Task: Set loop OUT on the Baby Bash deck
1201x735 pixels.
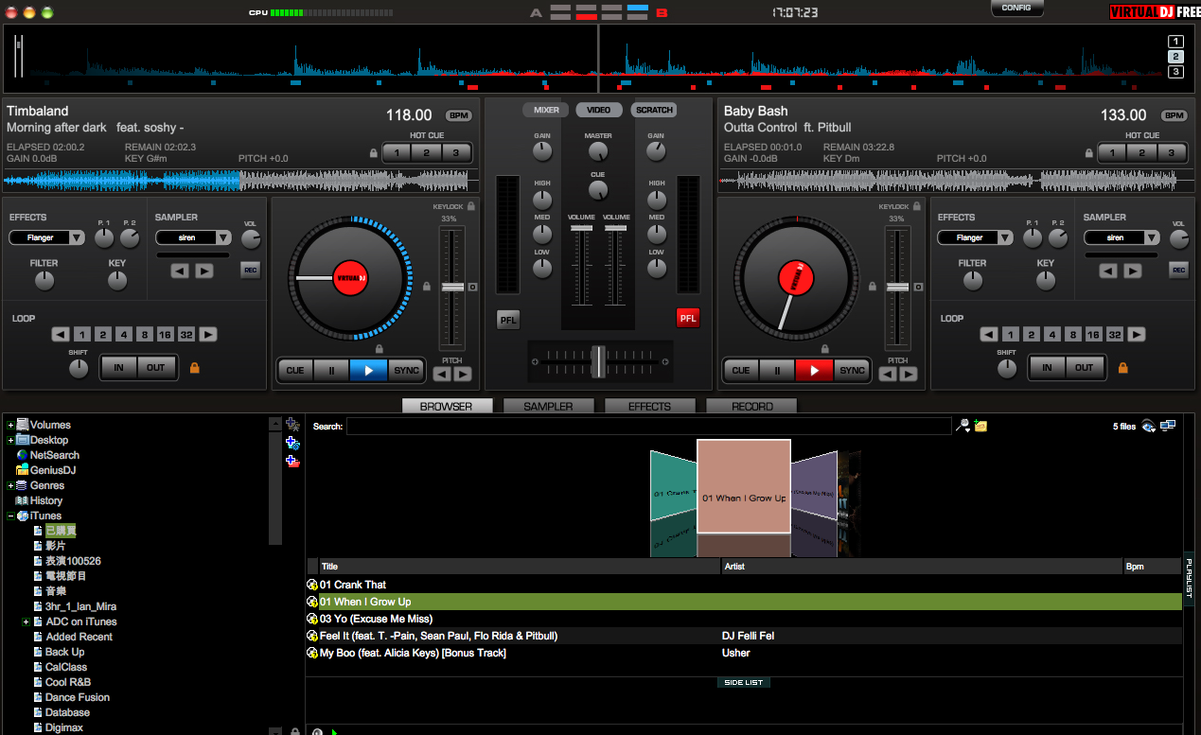Action: coord(1084,367)
